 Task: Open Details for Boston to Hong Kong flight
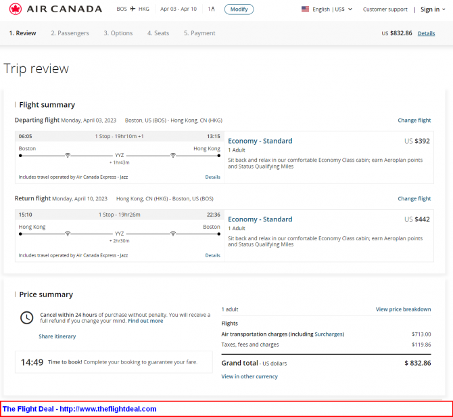(212, 177)
